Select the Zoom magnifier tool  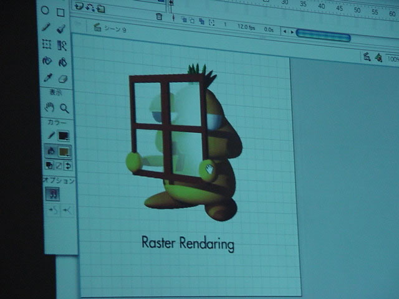[64, 108]
